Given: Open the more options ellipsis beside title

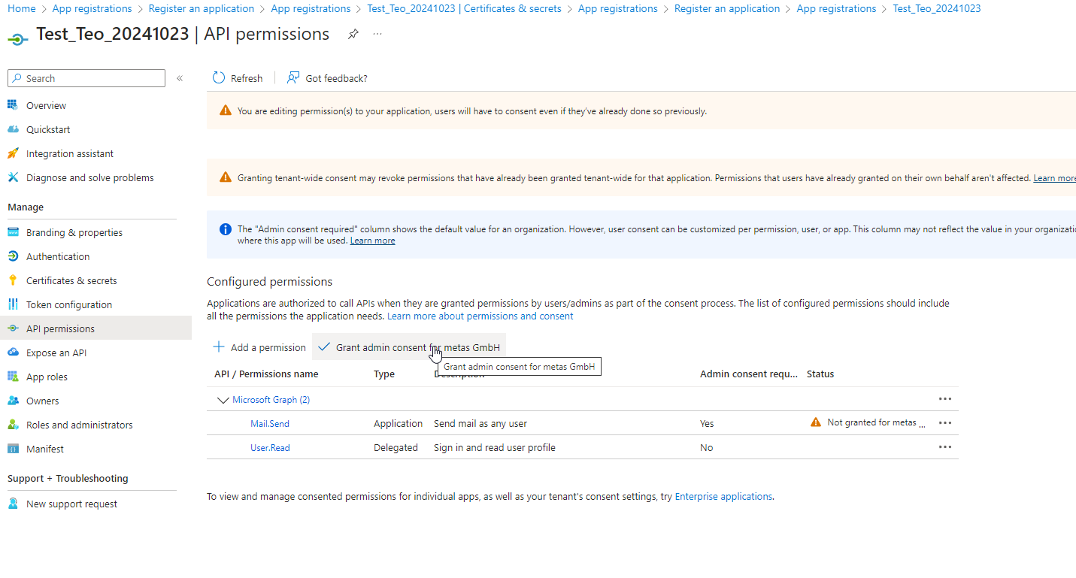Looking at the screenshot, I should tap(377, 35).
